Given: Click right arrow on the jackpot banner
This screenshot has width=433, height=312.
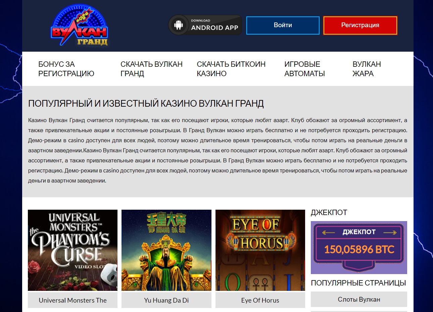Looking at the screenshot, I should [x=390, y=232].
